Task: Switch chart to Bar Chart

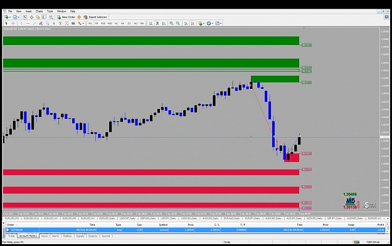Action: 151,23
